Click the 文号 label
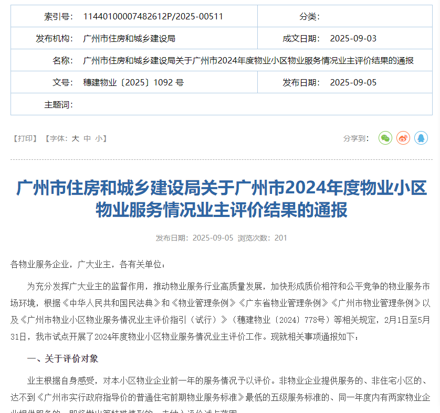This screenshot has height=413, width=440. pos(62,82)
